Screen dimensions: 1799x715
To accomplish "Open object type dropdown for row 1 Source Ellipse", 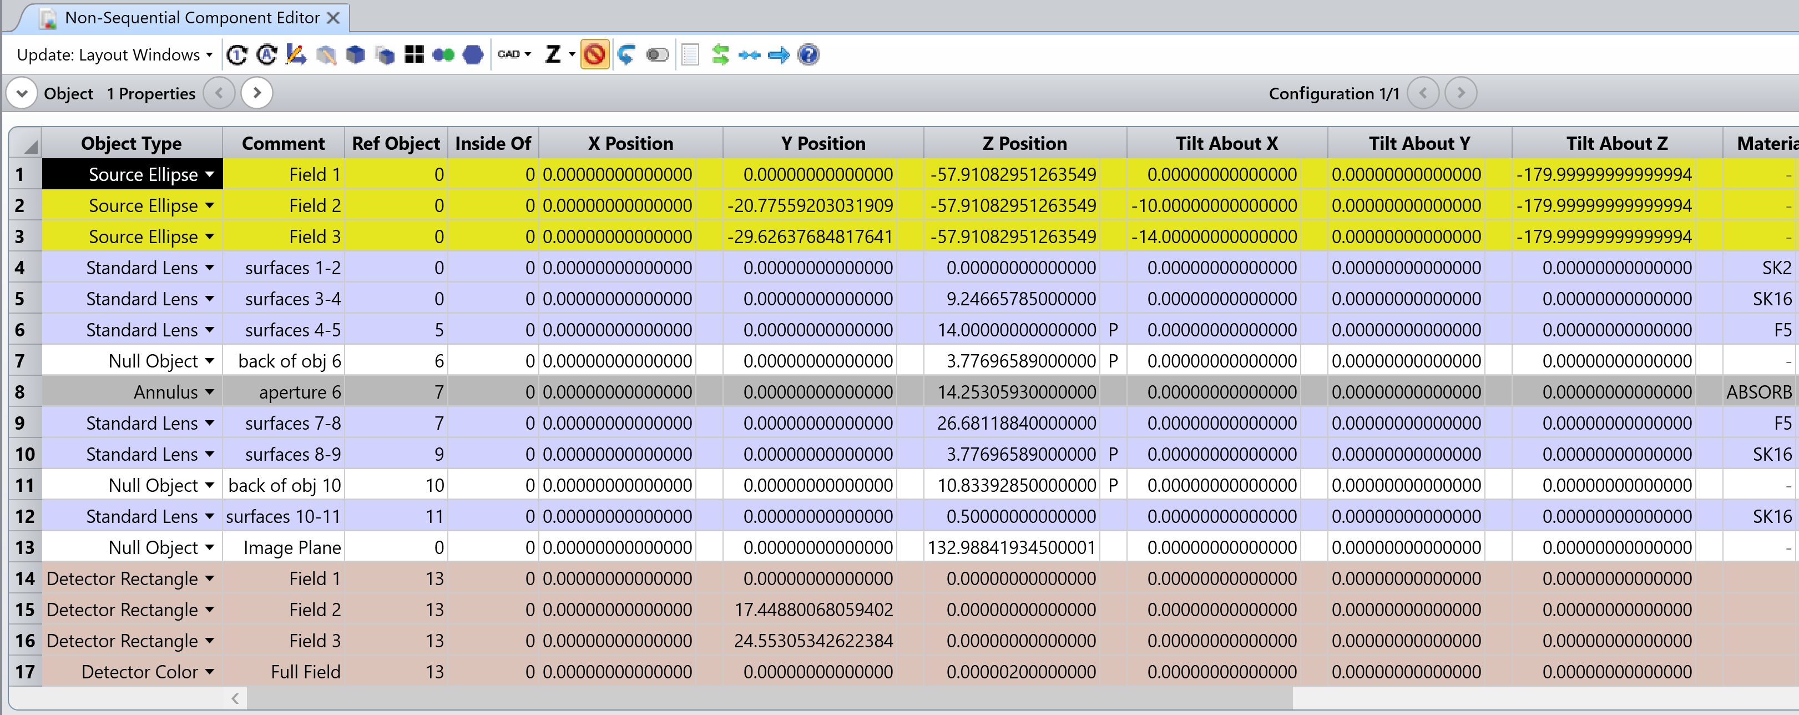I will pyautogui.click(x=210, y=174).
